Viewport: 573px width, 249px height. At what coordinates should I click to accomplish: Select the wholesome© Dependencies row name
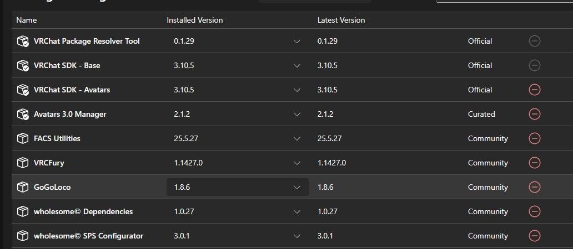click(83, 211)
